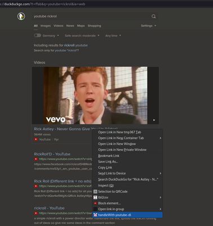Switch to the News tab
Screen dimensions: 213x226
coord(70,26)
